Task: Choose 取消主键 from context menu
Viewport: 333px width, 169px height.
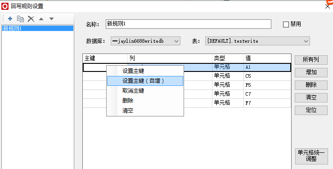Action: (145, 91)
